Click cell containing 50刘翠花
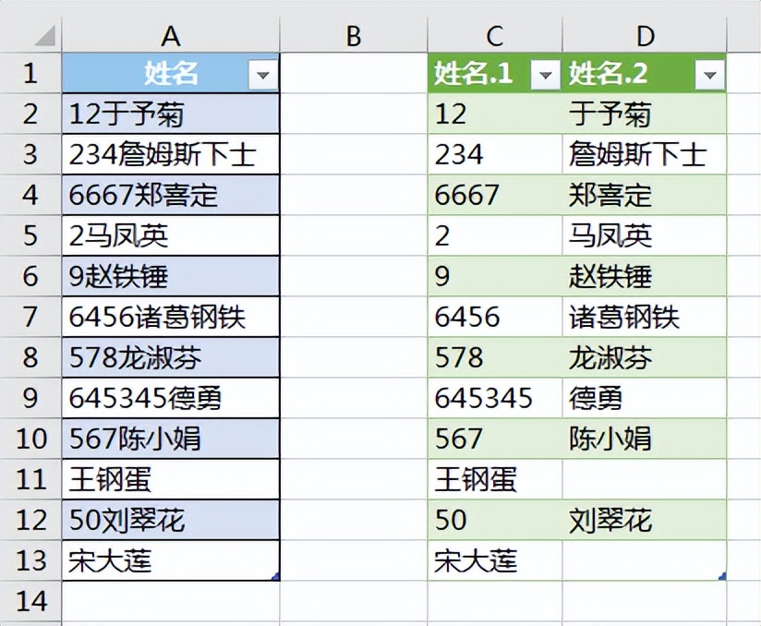The height and width of the screenshot is (626, 761). [171, 520]
